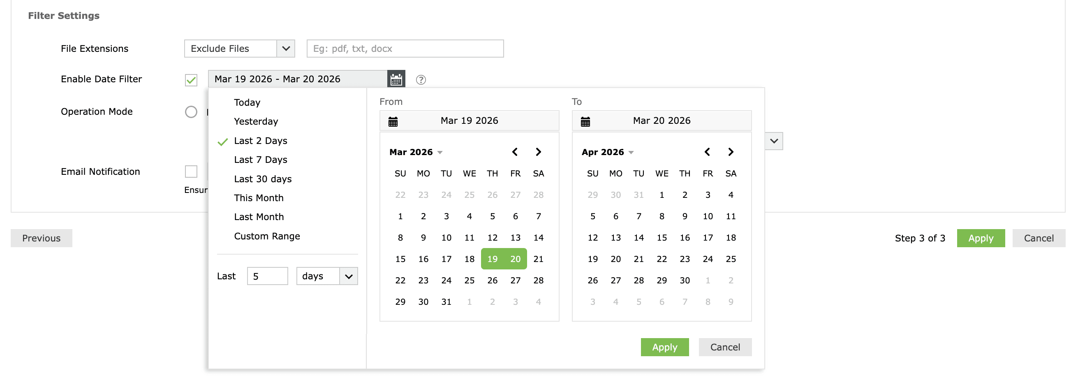Go to next month in the From calendar

[538, 152]
